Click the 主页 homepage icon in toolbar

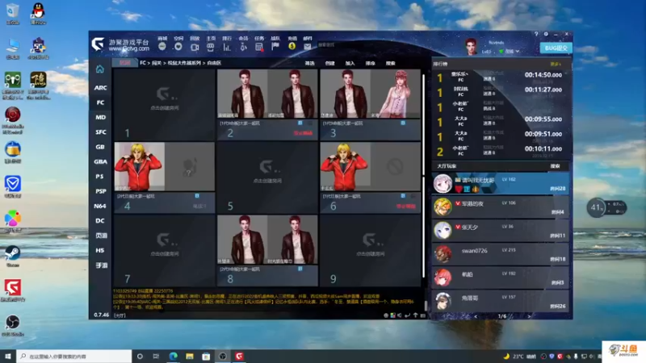click(211, 47)
